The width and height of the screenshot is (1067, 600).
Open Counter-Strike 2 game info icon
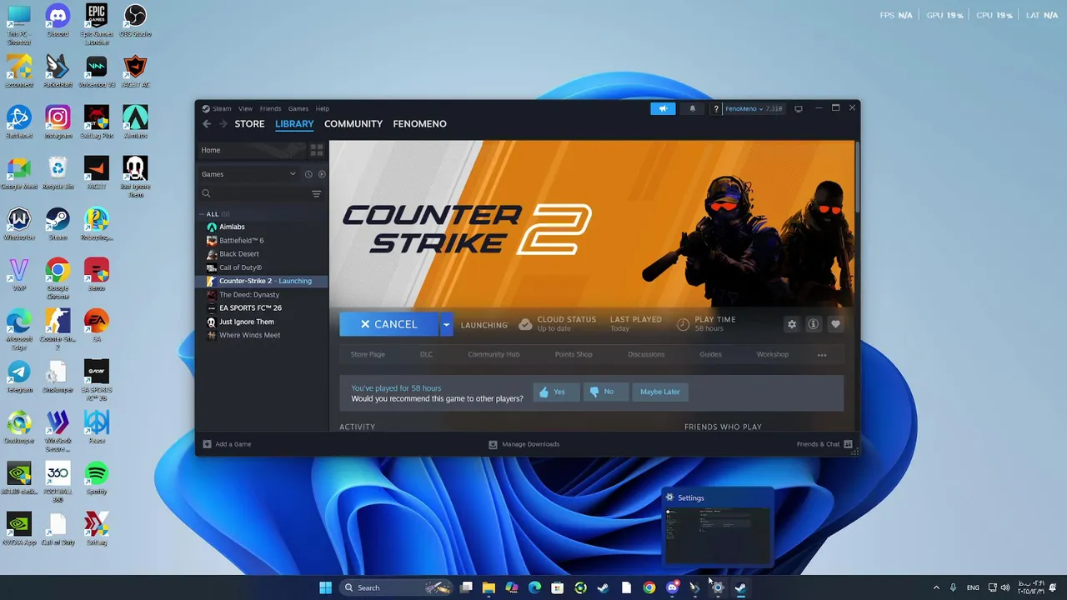click(x=814, y=324)
